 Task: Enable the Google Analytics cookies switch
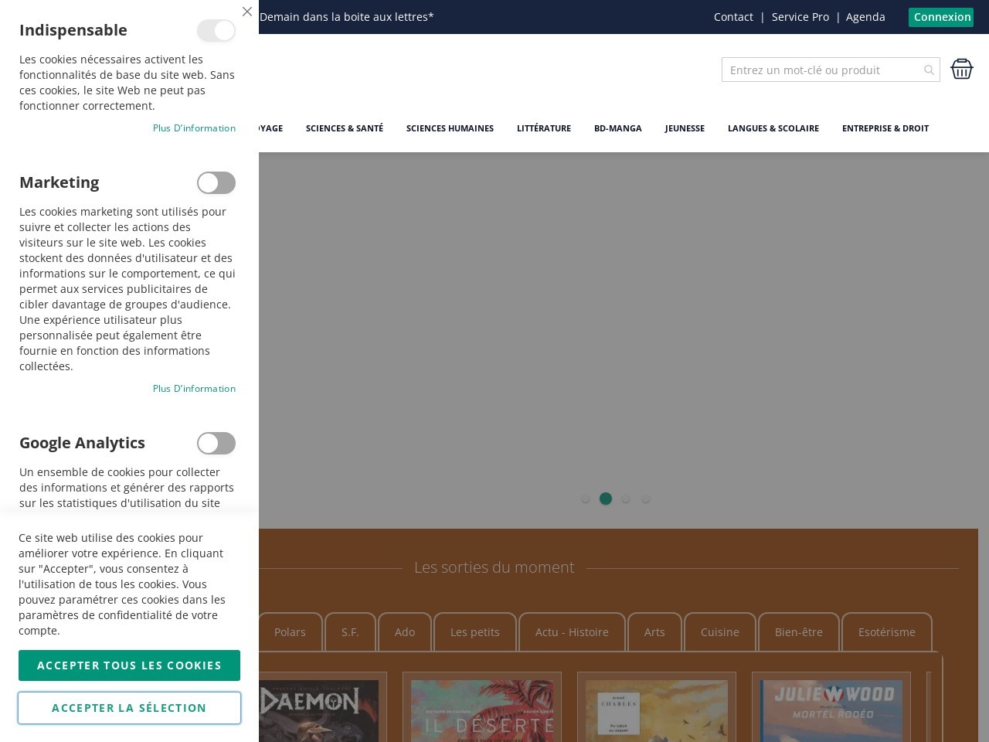tap(216, 444)
